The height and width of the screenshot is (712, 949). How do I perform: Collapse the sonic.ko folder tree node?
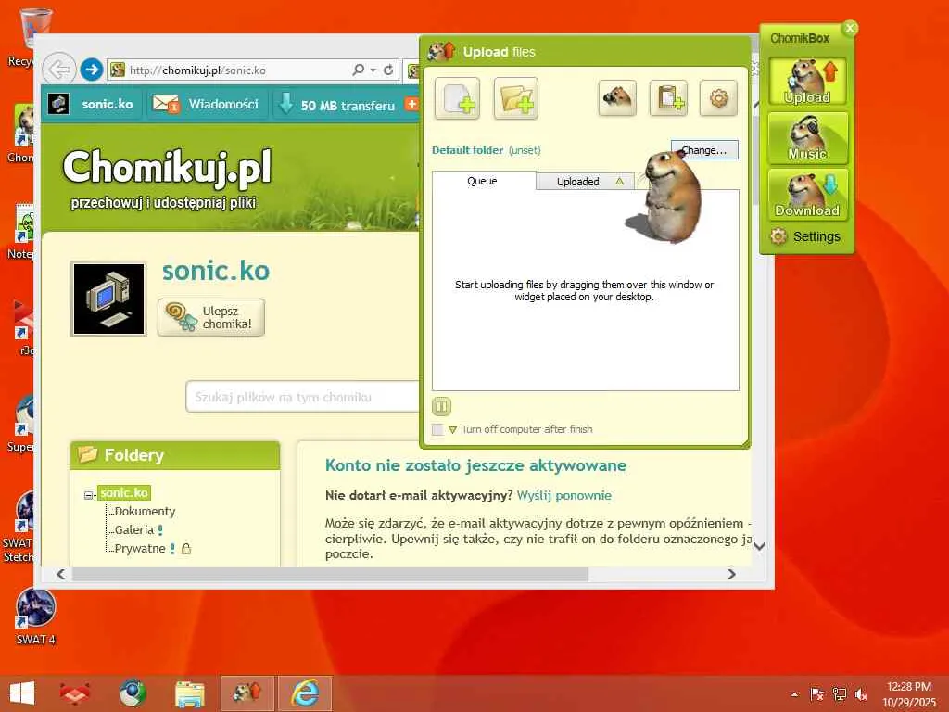click(88, 495)
